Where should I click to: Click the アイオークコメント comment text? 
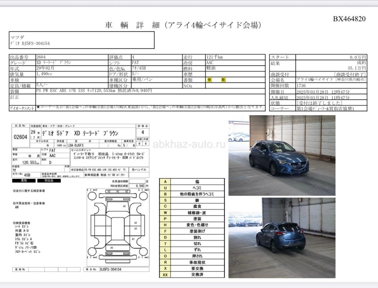[x=150, y=107]
